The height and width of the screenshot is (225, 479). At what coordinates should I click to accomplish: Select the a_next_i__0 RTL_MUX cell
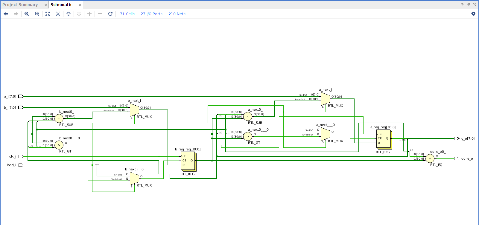pyautogui.click(x=326, y=134)
